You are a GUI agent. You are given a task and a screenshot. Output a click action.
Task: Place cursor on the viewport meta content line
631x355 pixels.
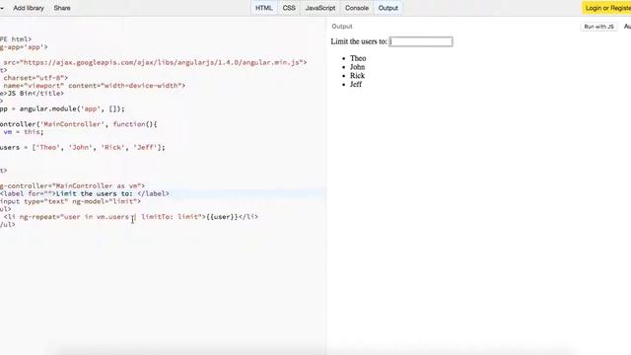tap(95, 86)
